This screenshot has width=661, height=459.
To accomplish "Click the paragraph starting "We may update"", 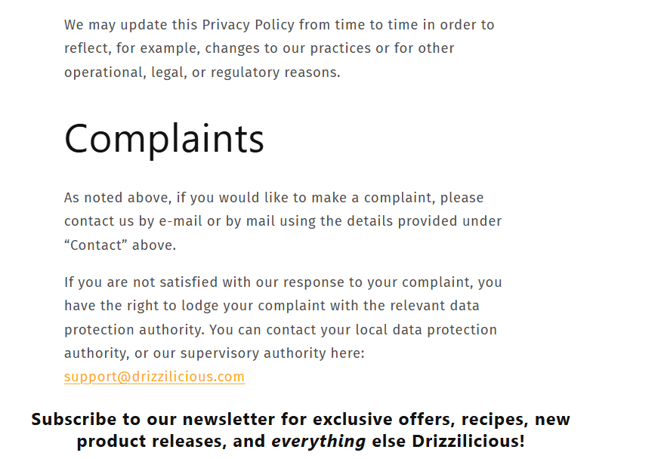I will click(280, 48).
